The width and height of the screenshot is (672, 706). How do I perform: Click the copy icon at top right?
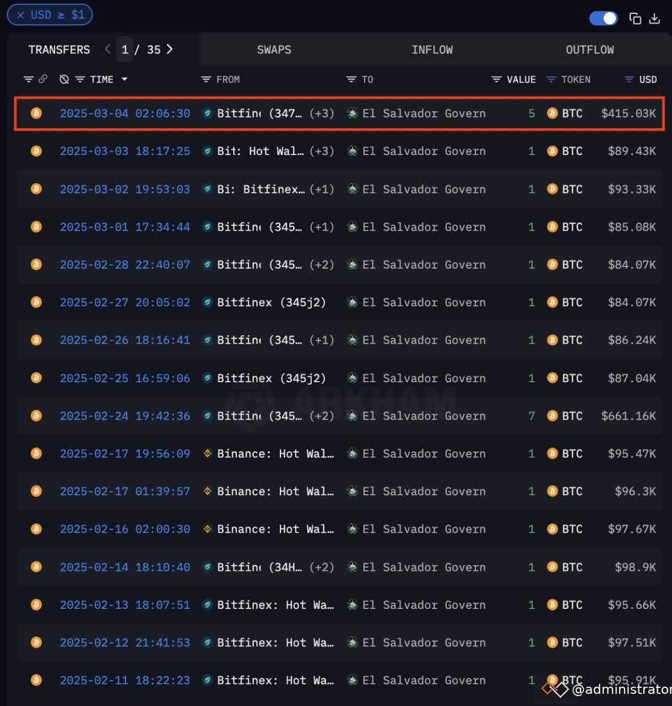635,19
